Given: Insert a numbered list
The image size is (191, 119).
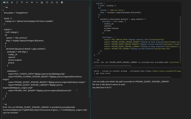Looking at the screenshot, I should pyautogui.click(x=52, y=2).
